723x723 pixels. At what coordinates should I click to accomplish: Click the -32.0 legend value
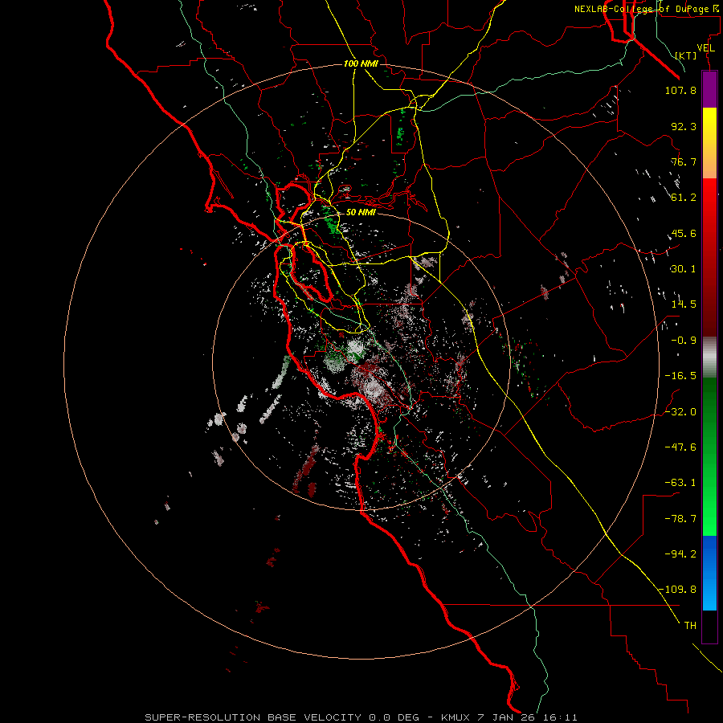(680, 412)
